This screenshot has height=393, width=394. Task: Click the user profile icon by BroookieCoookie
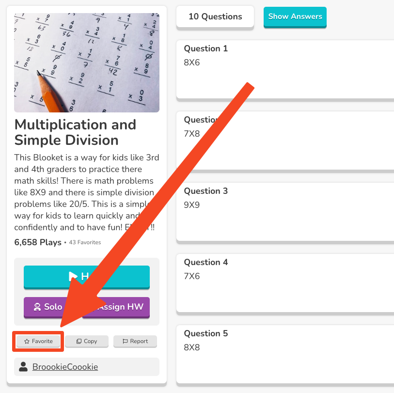23,367
